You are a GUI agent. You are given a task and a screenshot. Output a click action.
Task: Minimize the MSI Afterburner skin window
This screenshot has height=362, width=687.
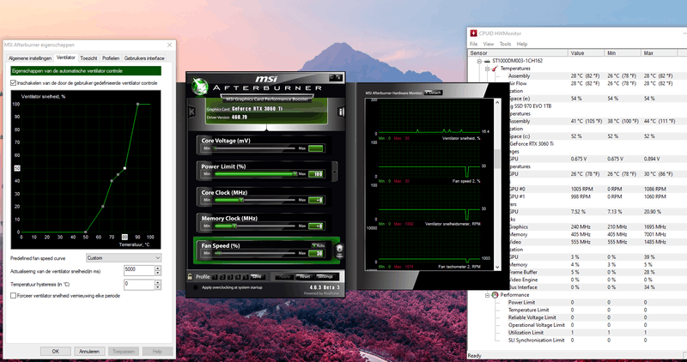pyautogui.click(x=331, y=77)
